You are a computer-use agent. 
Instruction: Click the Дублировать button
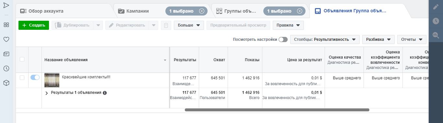click(73, 25)
